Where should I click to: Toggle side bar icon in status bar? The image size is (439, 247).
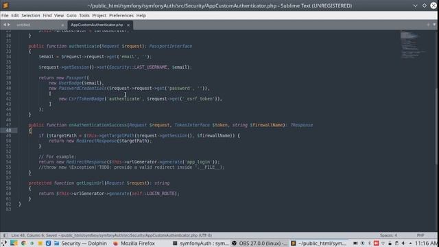click(5, 235)
